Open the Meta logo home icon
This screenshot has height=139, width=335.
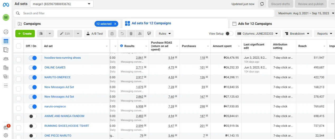tap(6, 4)
